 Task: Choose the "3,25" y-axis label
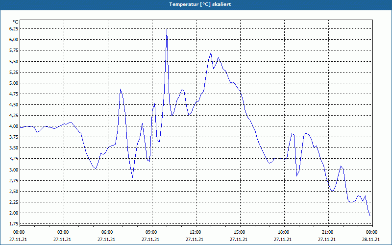[14, 159]
